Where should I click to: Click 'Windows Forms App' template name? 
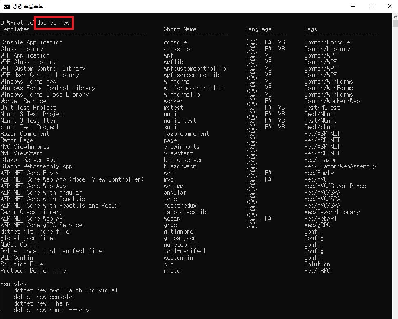coord(28,82)
